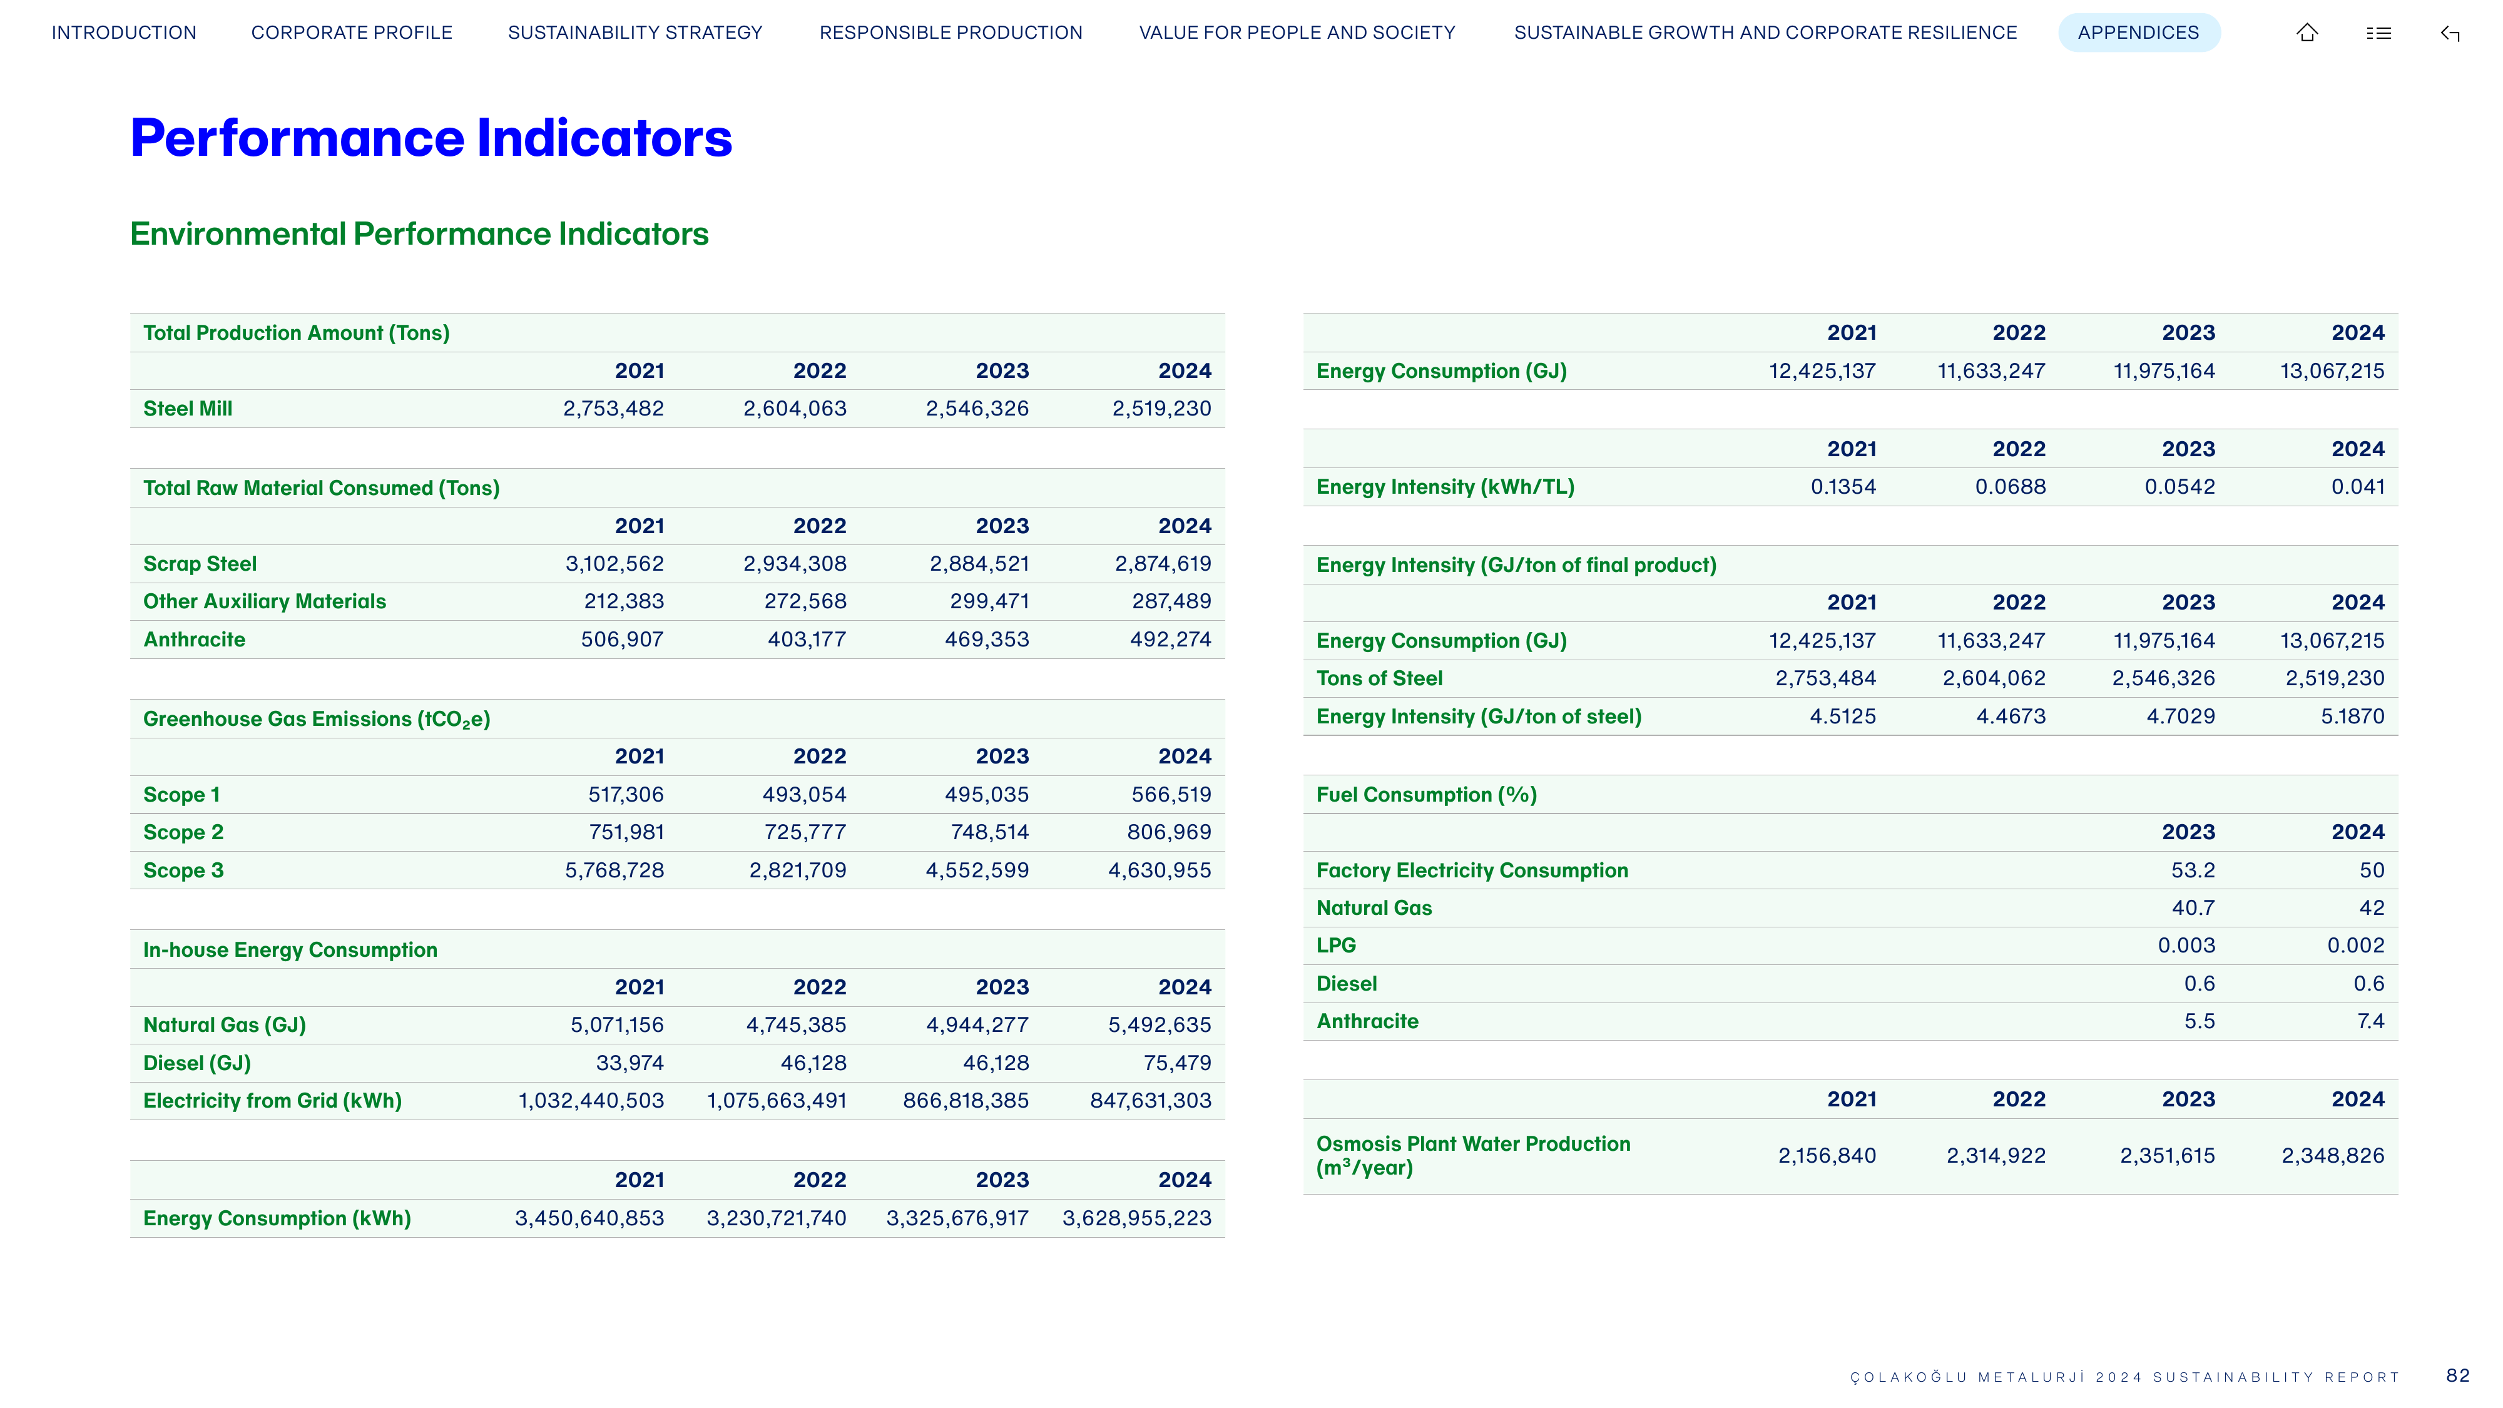Click the highlighted Appendices tab
This screenshot has height=1408, width=2503.
2139,33
